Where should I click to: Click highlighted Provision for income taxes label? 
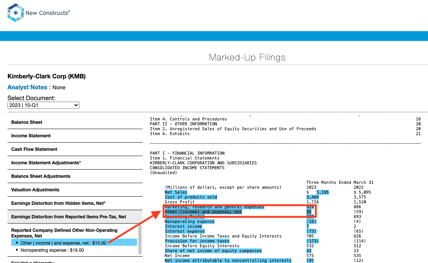197,241
